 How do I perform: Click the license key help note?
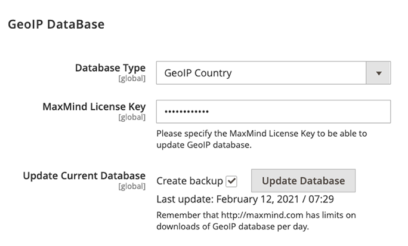tap(261, 139)
